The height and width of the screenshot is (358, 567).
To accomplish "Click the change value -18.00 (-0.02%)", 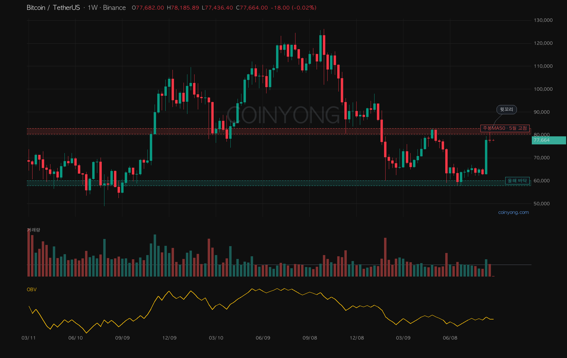I will pyautogui.click(x=294, y=8).
